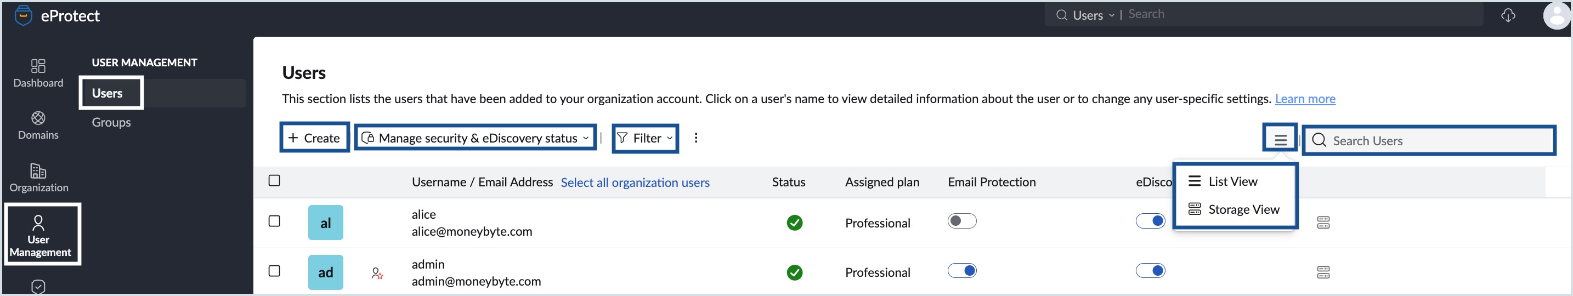The height and width of the screenshot is (296, 1573).
Task: Open the Domains section
Action: tap(38, 126)
